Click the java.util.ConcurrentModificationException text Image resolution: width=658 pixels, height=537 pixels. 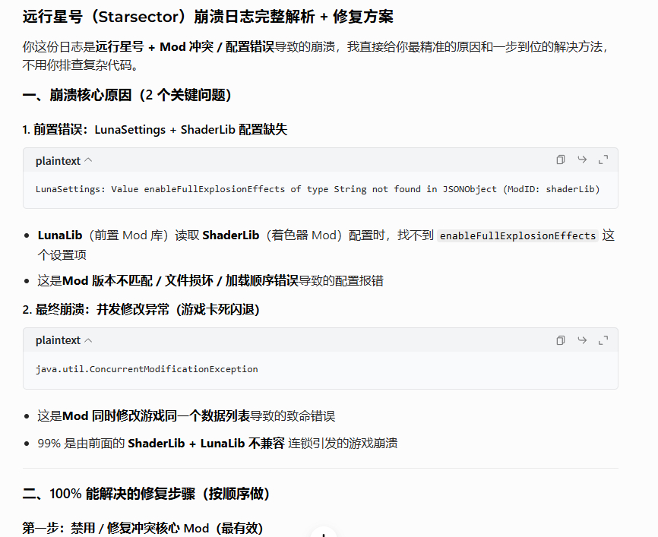147,369
